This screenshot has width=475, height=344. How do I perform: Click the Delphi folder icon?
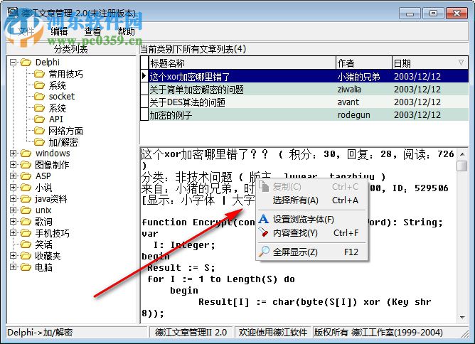26,63
